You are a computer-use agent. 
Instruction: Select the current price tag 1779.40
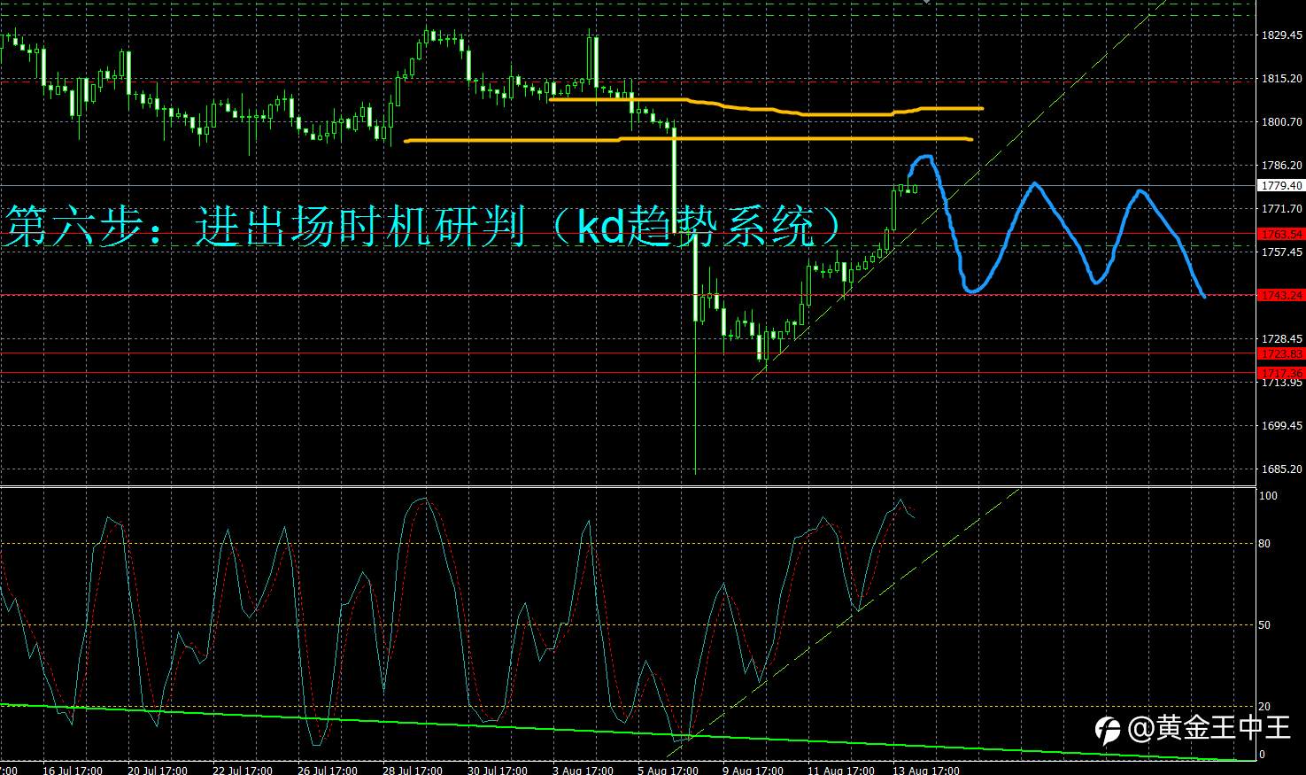click(1281, 186)
